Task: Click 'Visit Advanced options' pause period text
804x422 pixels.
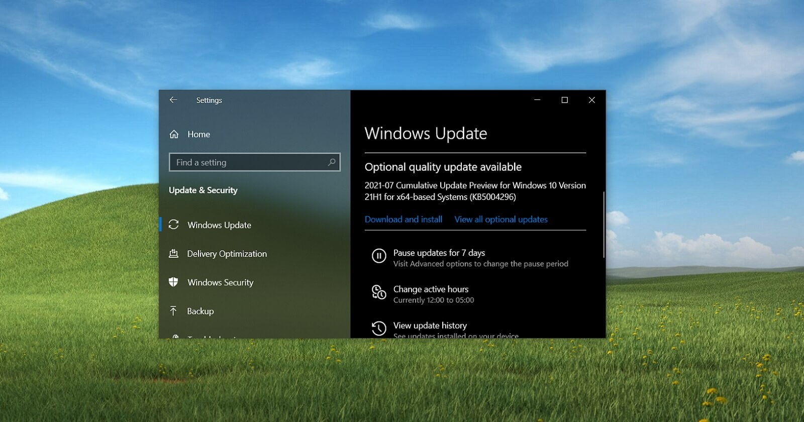Action: click(x=481, y=264)
